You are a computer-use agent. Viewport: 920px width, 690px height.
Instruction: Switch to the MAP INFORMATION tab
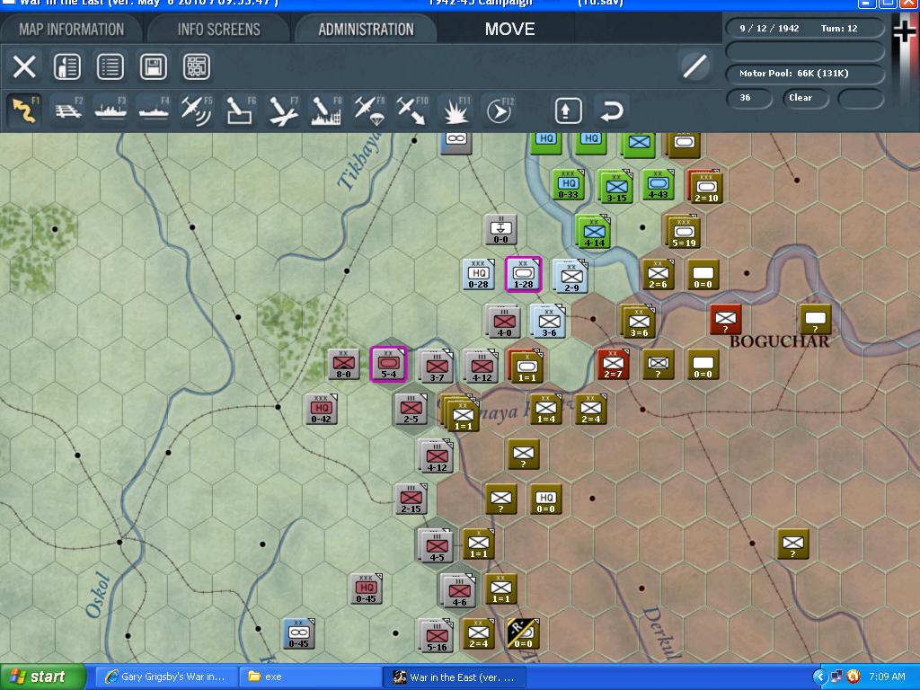(72, 30)
